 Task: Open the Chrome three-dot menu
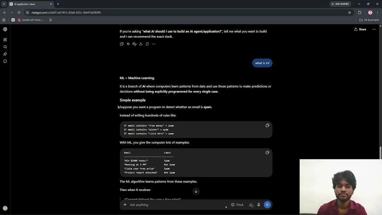[x=378, y=13]
